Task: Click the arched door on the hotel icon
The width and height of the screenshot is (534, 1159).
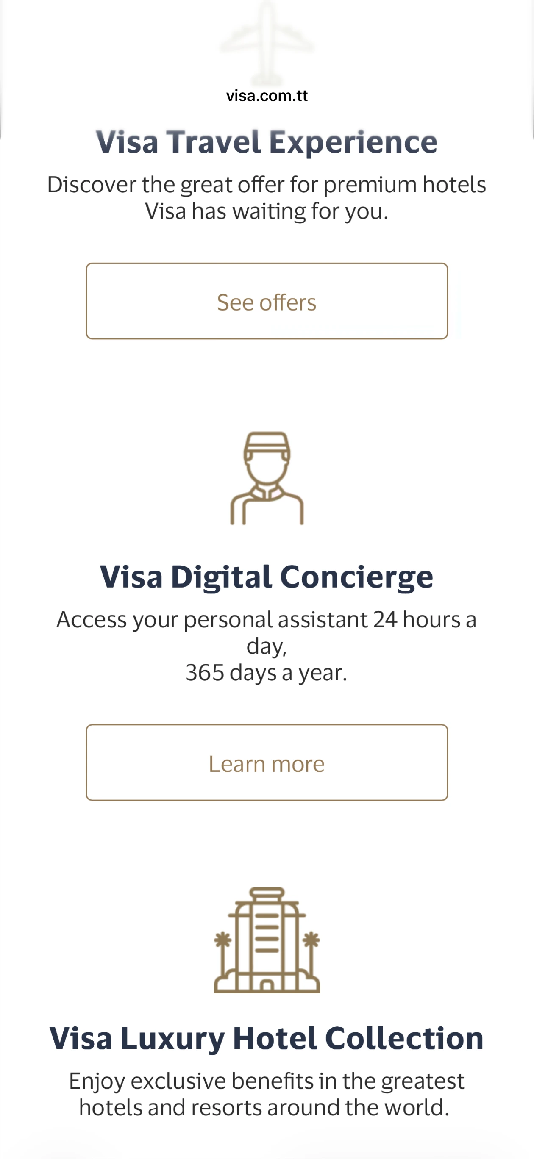Action: click(267, 984)
